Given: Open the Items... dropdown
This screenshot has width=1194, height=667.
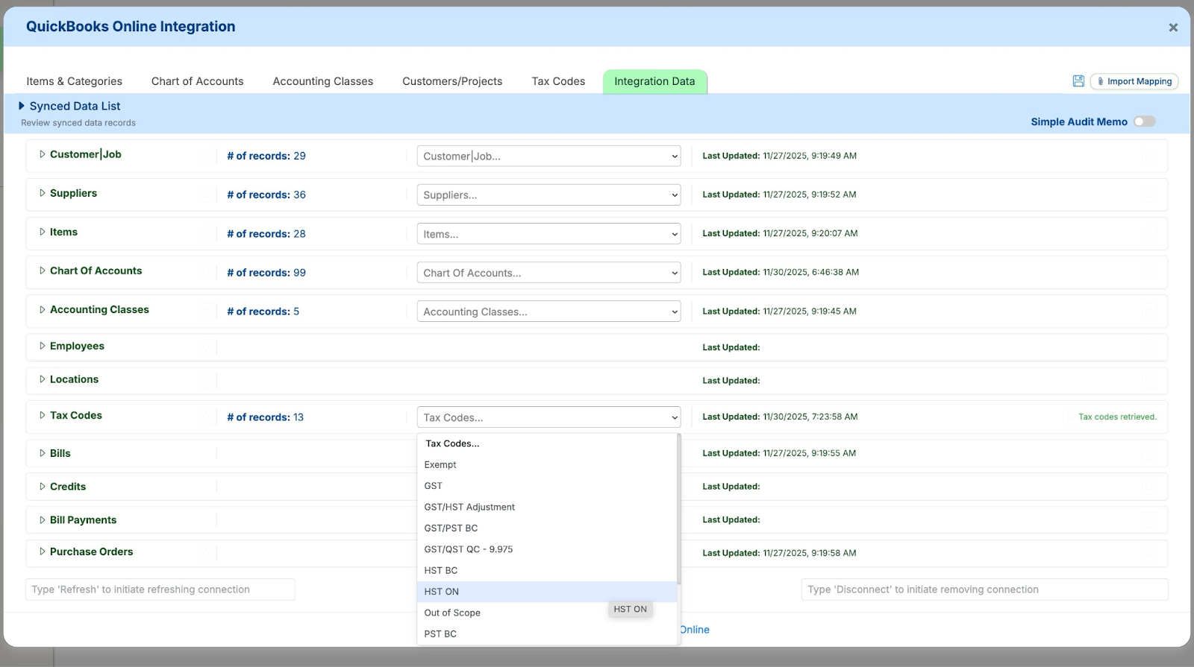Looking at the screenshot, I should [x=548, y=233].
